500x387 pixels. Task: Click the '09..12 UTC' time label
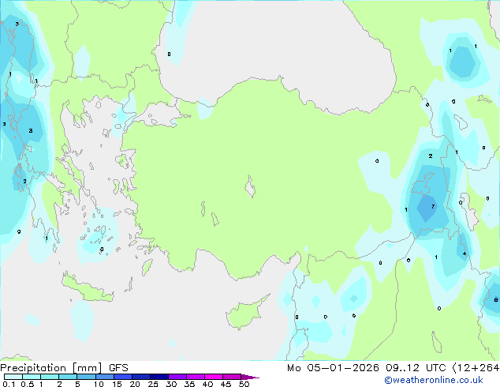[x=416, y=368]
